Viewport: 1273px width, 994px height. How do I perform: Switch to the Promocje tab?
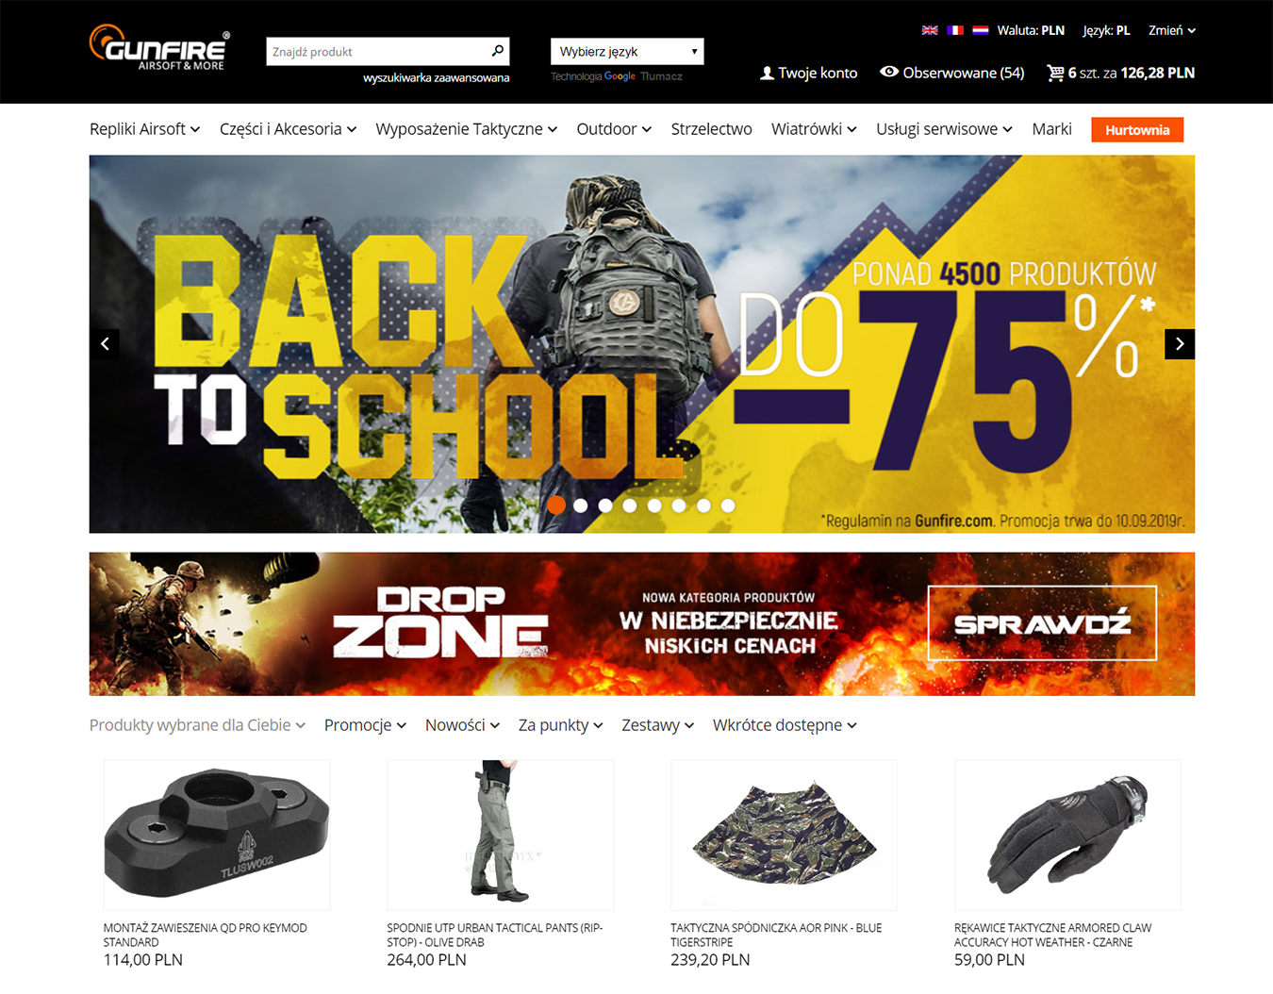tap(365, 725)
